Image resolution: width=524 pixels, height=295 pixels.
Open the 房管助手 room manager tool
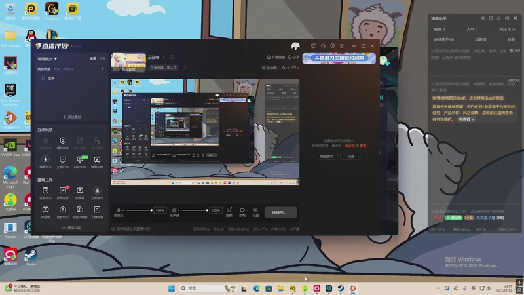point(62,212)
